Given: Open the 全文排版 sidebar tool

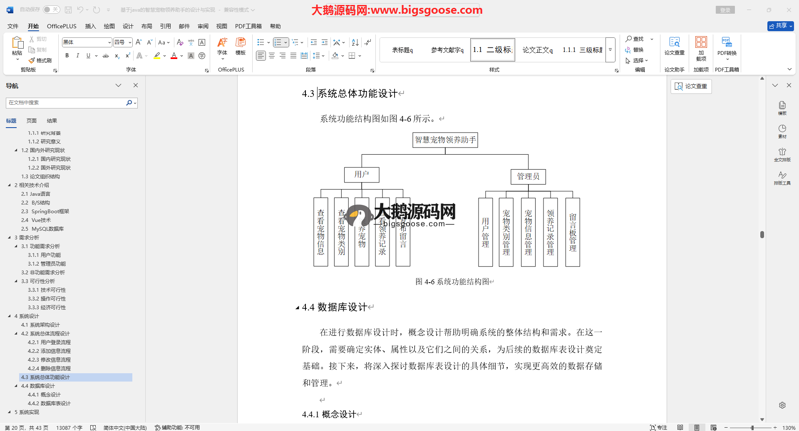Looking at the screenshot, I should coord(782,155).
